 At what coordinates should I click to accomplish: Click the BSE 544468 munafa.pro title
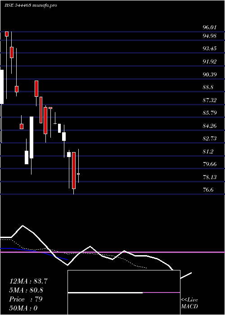pos(31,5)
